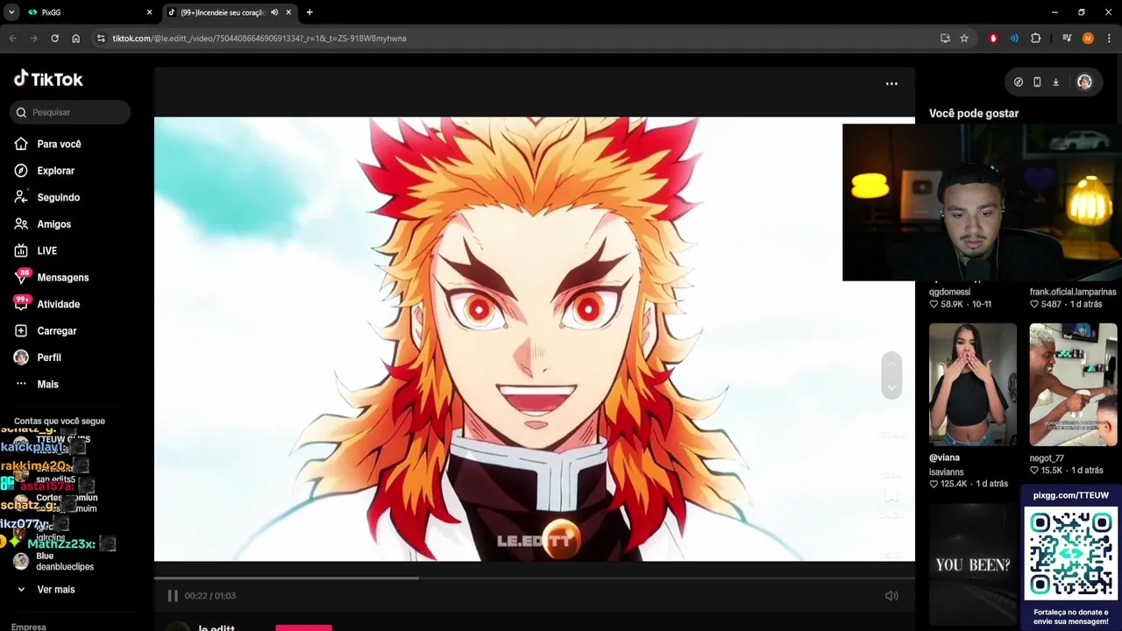Open the YOU BEEN? video thumbnail

[973, 565]
